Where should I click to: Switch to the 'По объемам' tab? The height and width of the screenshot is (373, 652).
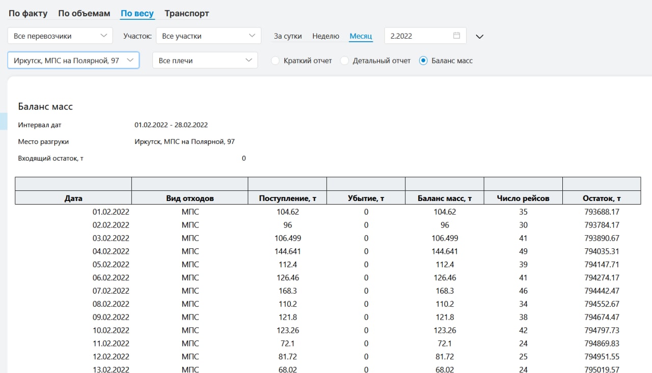[84, 14]
